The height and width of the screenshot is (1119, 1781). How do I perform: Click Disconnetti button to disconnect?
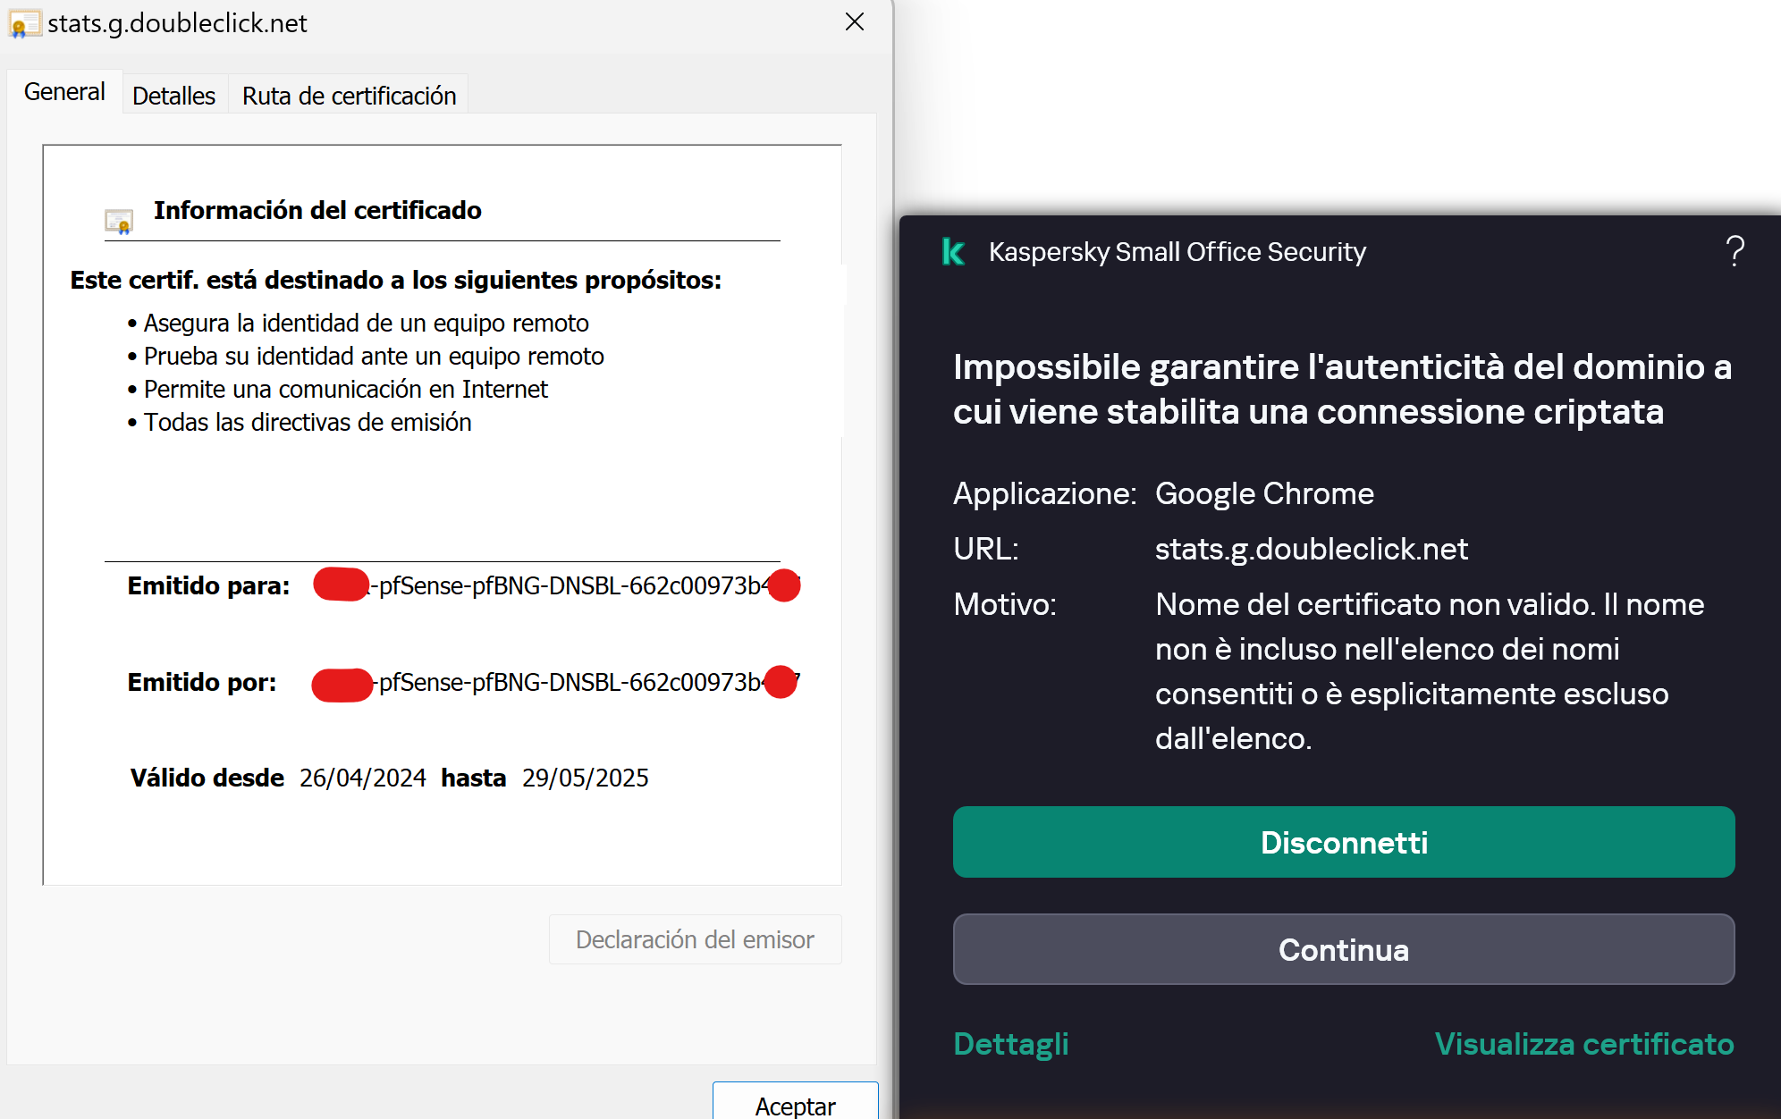tap(1341, 843)
